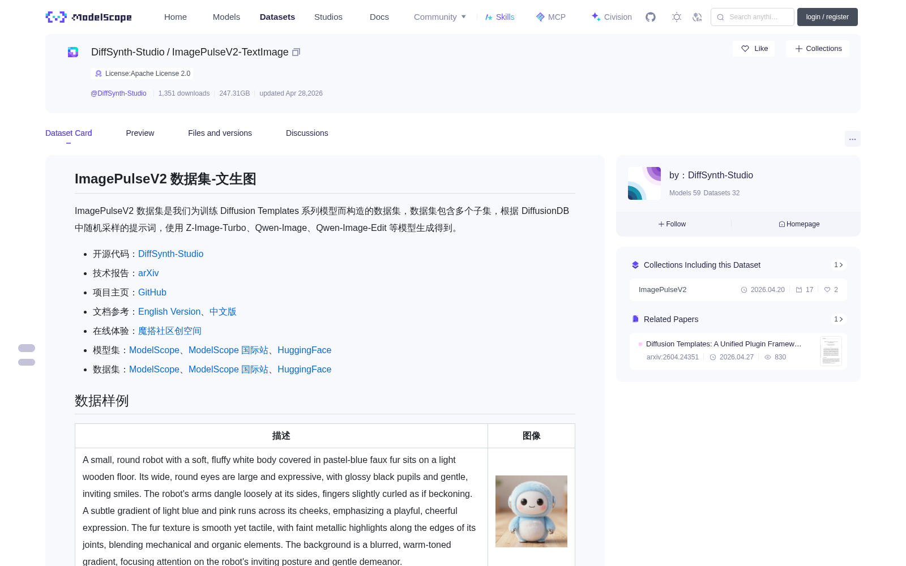Open ModelScope 国际站 link in 模型集 row
This screenshot has height=566, width=906.
(228, 350)
